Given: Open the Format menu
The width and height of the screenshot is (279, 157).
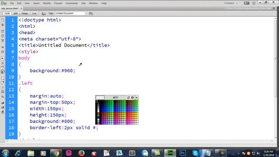Looking at the screenshot, I should (58, 3).
